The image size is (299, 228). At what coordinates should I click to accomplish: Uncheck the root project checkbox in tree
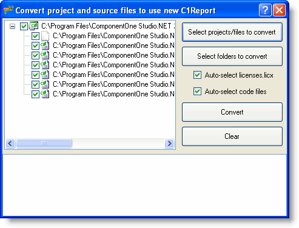(24, 26)
